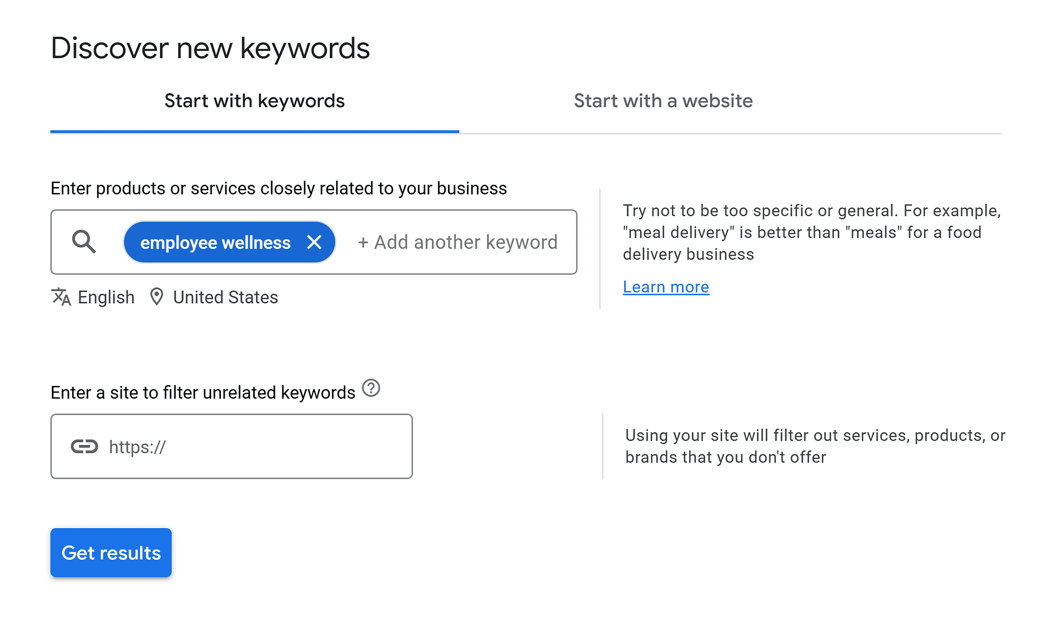Click the text Enter products or services closely related
Screen dimensions: 1059x623
click(x=279, y=188)
